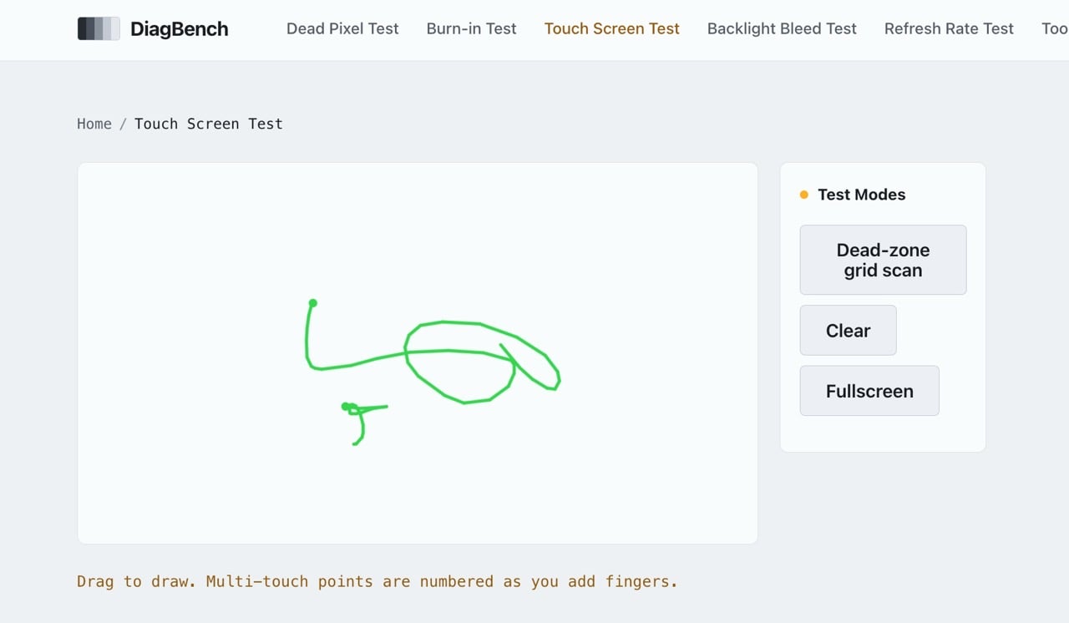Go to the Burn-in Test tab
Viewport: 1069px width, 623px height.
(x=471, y=28)
